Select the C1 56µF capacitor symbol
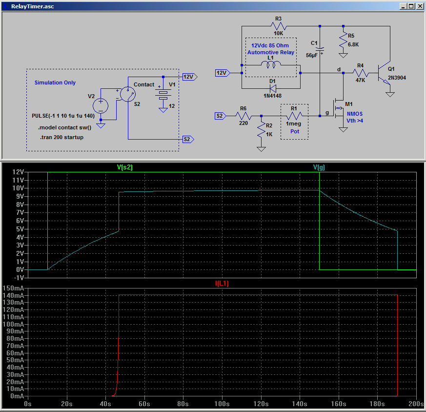The image size is (426, 412). point(320,50)
